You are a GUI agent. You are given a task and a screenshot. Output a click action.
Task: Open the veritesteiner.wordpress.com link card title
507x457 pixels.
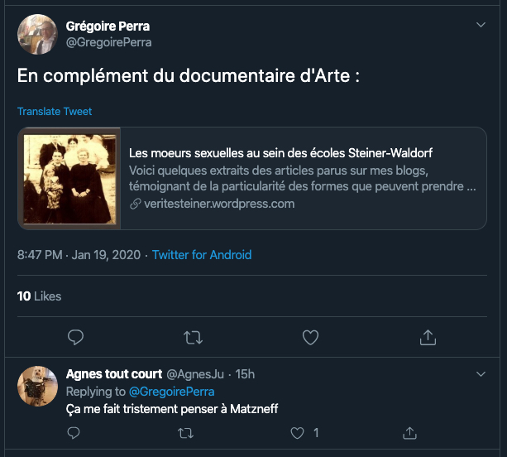coord(281,153)
